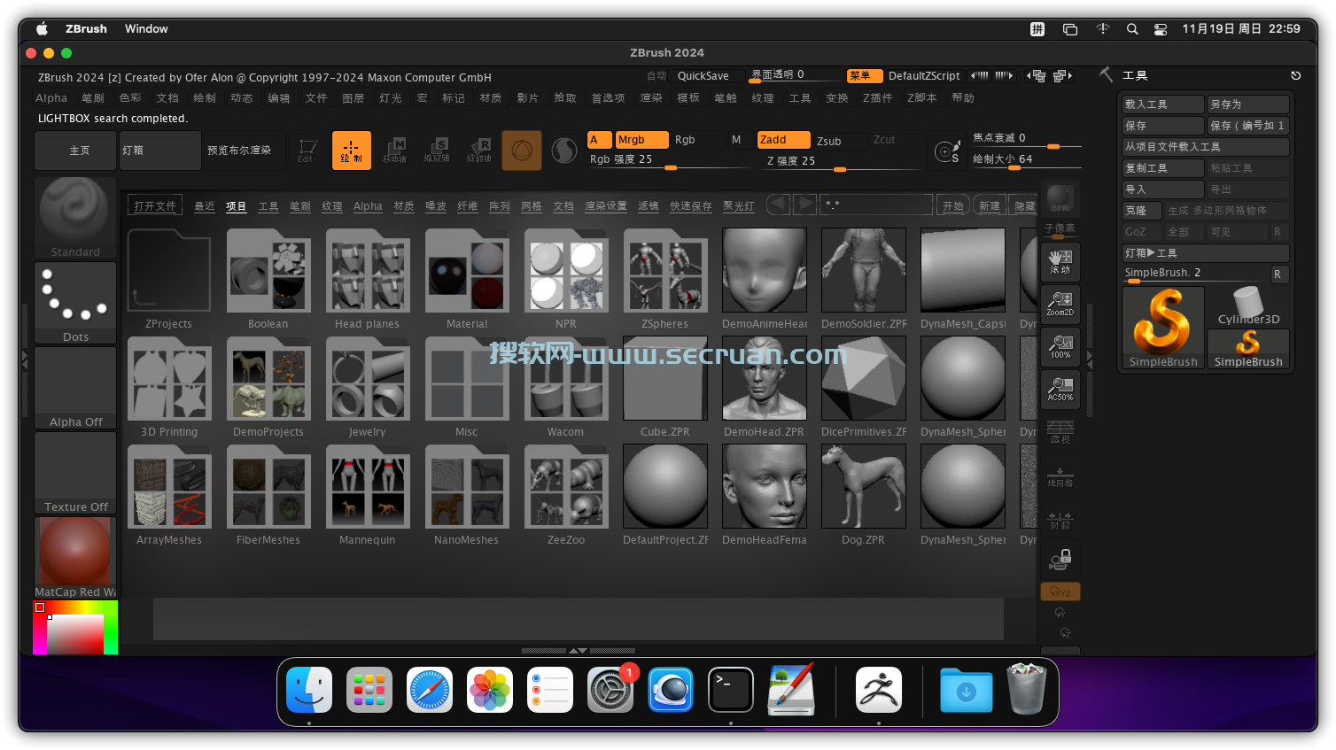This screenshot has height=750, width=1336.
Task: Toggle the M material channel
Action: pos(736,140)
